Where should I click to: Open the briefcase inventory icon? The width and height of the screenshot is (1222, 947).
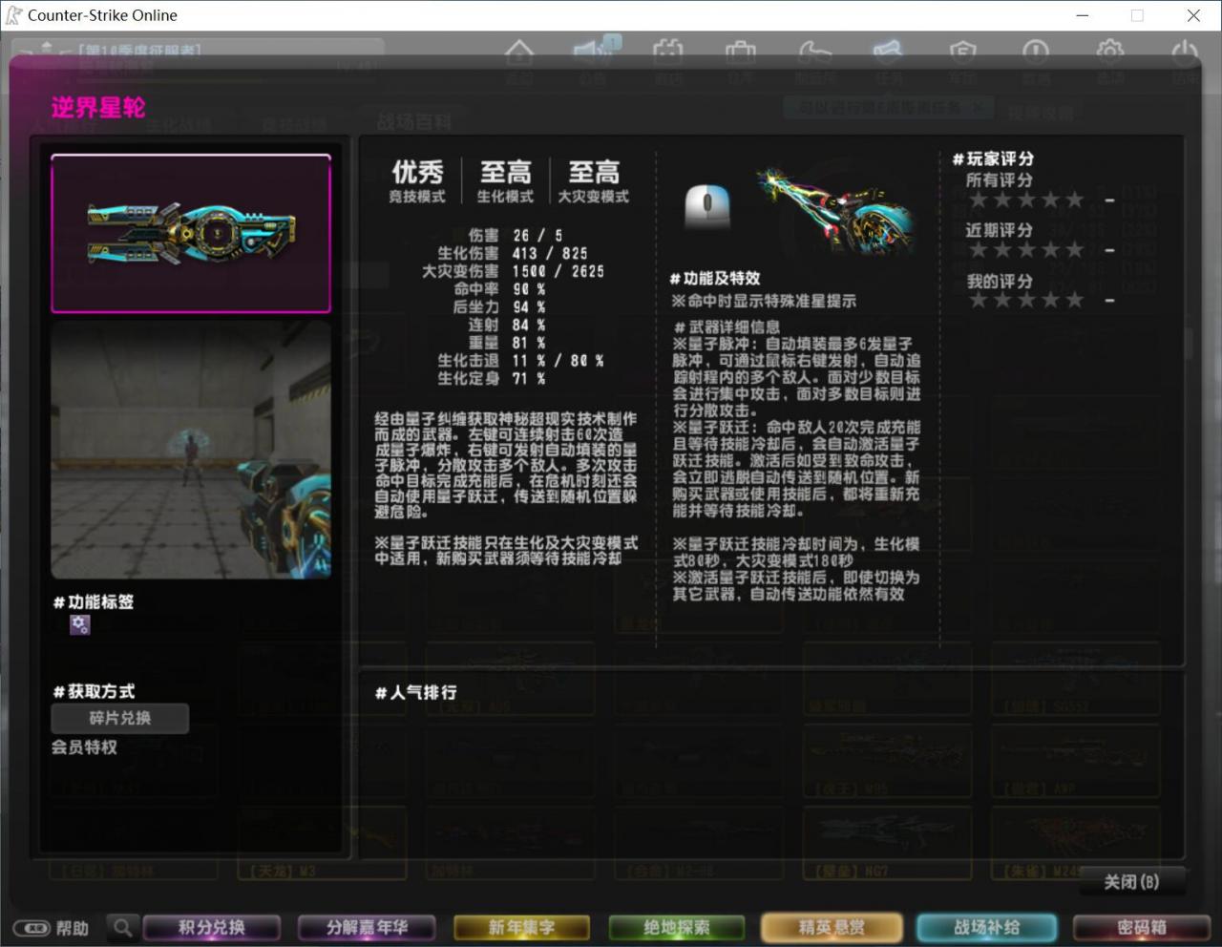click(x=740, y=53)
